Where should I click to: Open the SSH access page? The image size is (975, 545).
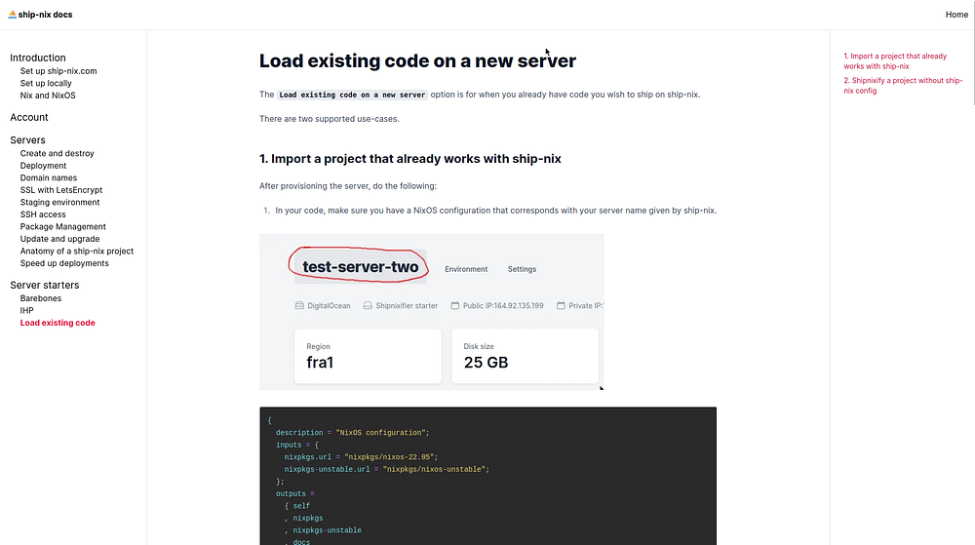[x=43, y=214]
